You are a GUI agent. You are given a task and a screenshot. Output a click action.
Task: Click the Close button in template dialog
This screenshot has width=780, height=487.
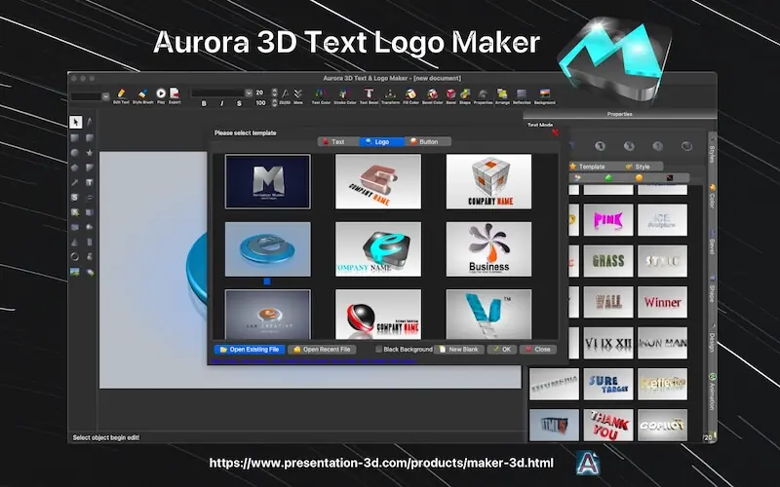[x=538, y=350]
